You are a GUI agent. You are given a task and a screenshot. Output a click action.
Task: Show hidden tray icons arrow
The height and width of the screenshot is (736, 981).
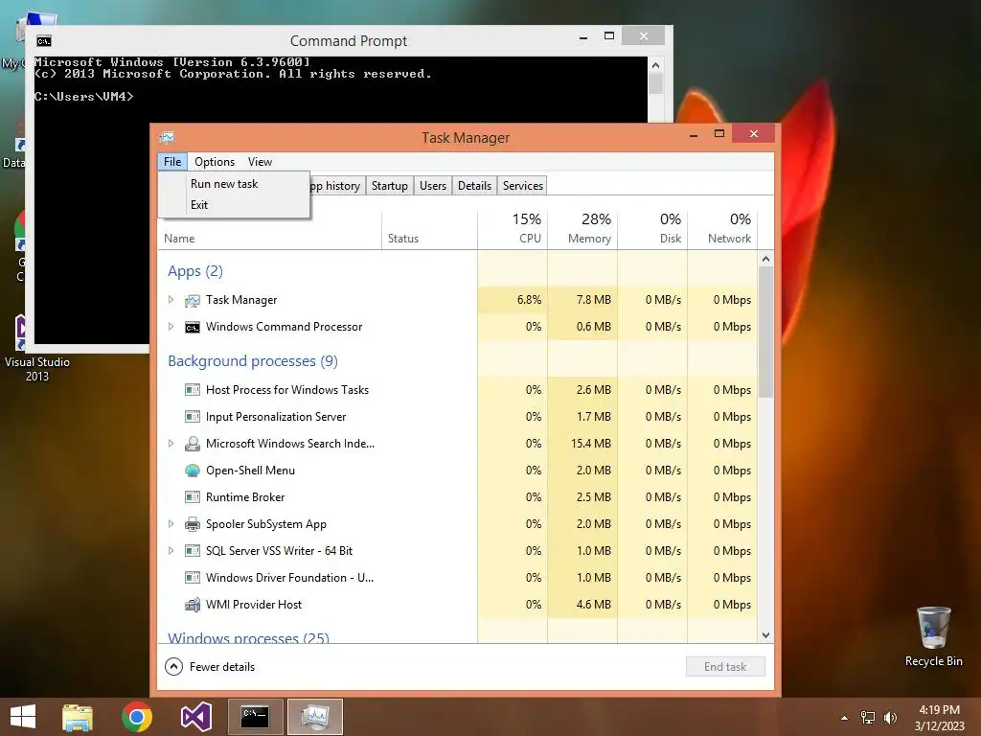tap(845, 718)
